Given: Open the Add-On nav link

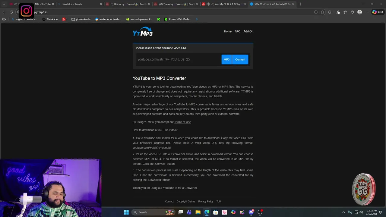Looking at the screenshot, I should (248, 31).
